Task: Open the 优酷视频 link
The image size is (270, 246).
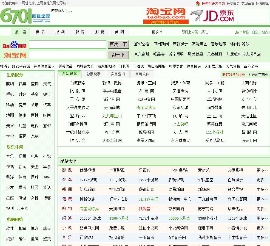Action: click(87, 170)
